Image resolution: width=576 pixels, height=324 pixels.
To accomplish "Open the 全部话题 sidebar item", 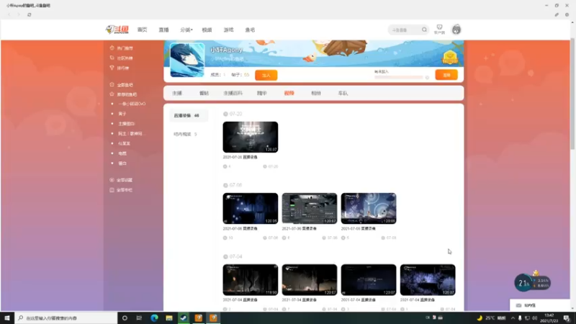I will tap(121, 180).
